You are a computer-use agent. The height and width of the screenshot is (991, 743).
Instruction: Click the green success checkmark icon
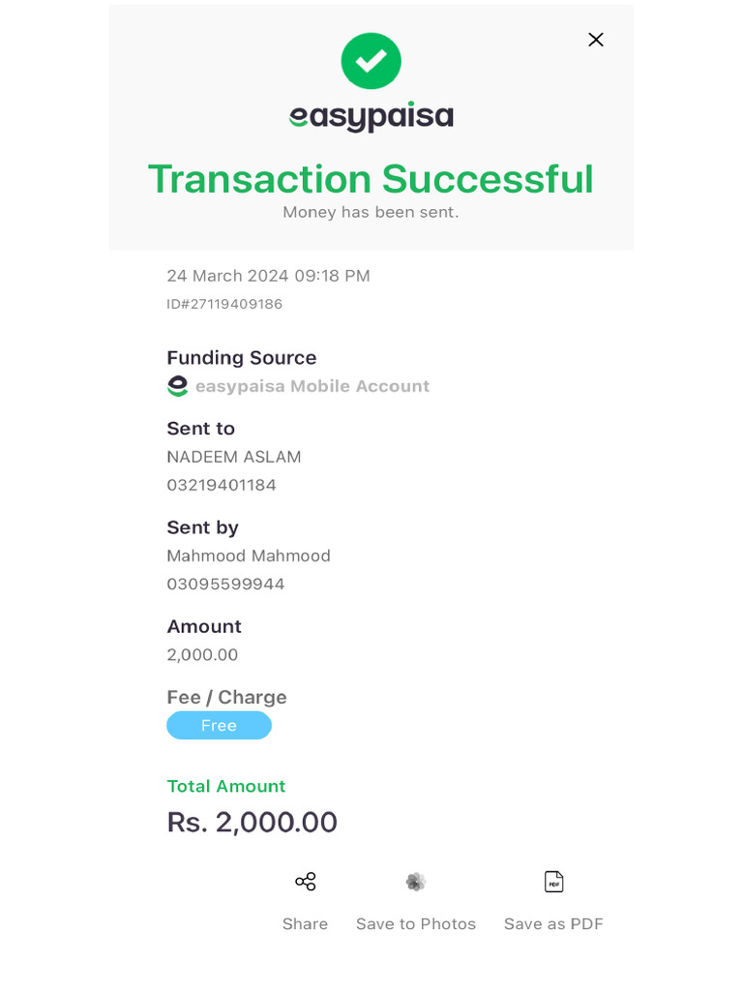pos(371,61)
